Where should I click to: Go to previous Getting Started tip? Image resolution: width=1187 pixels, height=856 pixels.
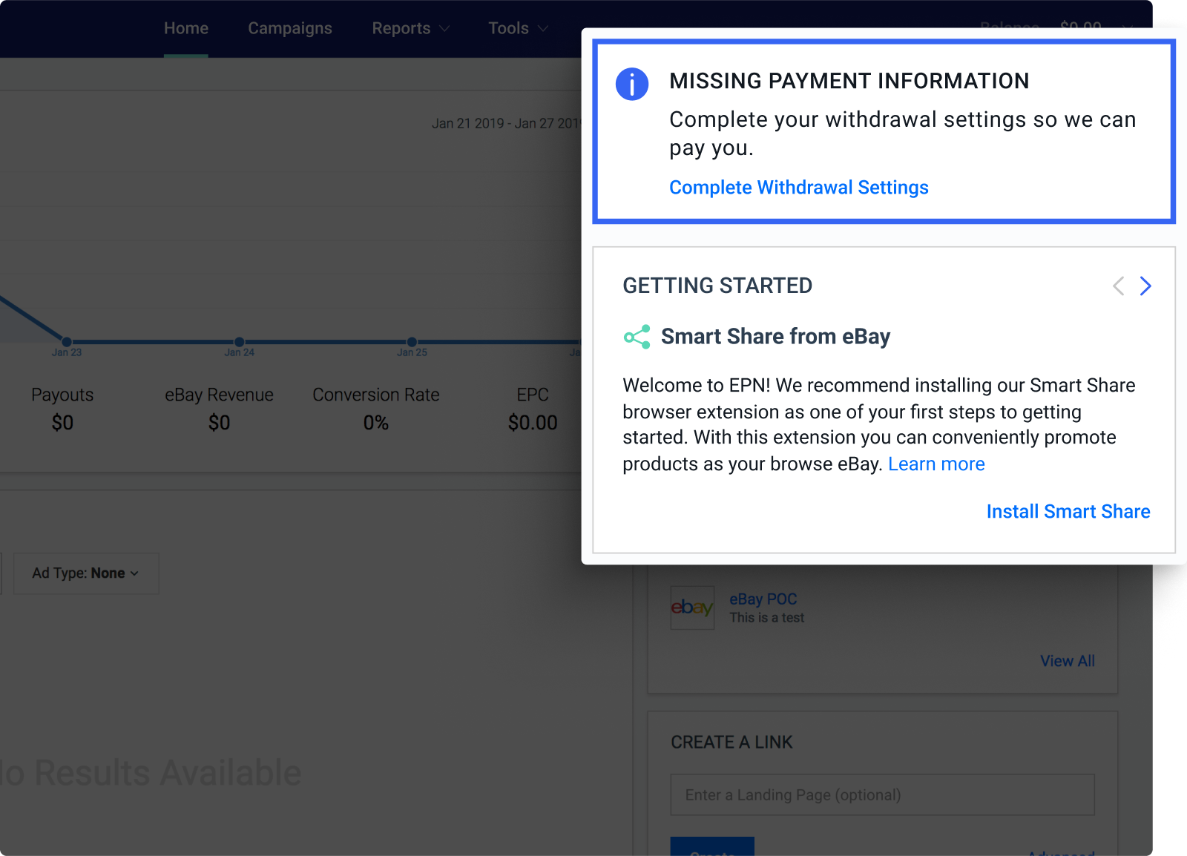(1119, 286)
